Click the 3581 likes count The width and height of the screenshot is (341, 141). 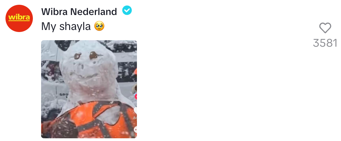click(x=325, y=43)
